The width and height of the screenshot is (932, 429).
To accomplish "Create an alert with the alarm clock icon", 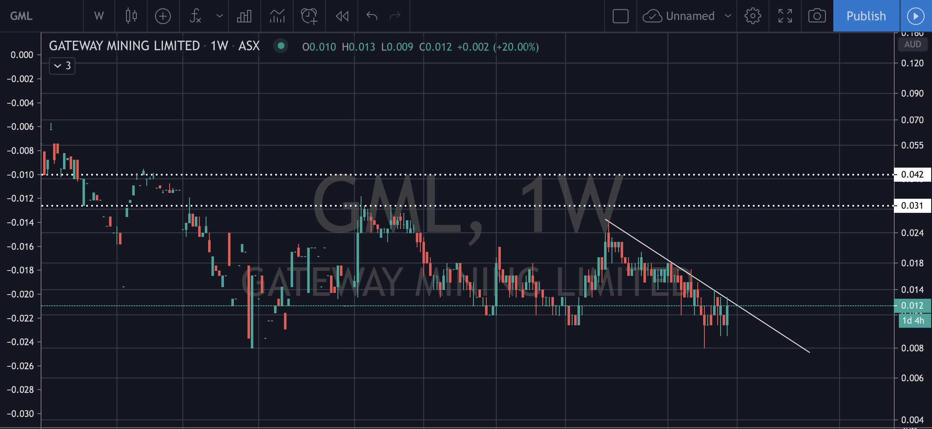I will 309,16.
